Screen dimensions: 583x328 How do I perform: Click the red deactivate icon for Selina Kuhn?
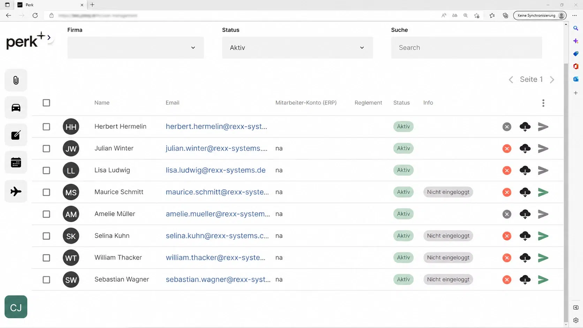[507, 236]
